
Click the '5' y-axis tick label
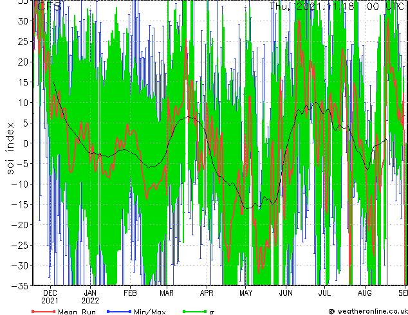coord(26,123)
